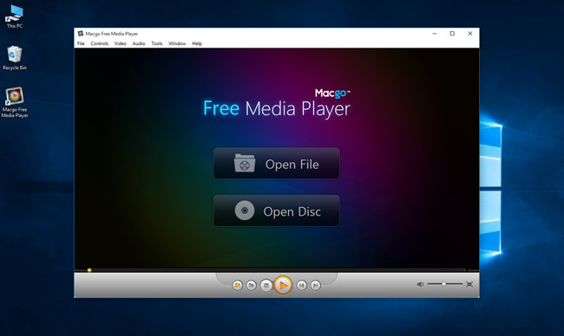
Task: Select the This PC desktop icon
Action: click(x=15, y=16)
